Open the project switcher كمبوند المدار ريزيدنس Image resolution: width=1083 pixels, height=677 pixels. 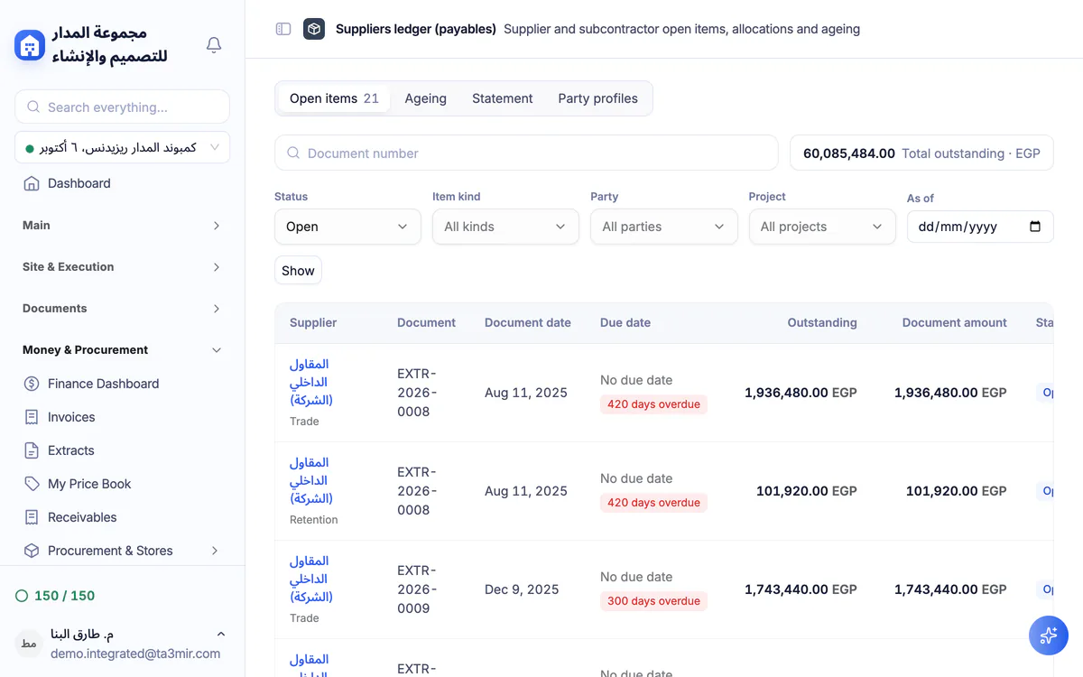click(x=122, y=148)
